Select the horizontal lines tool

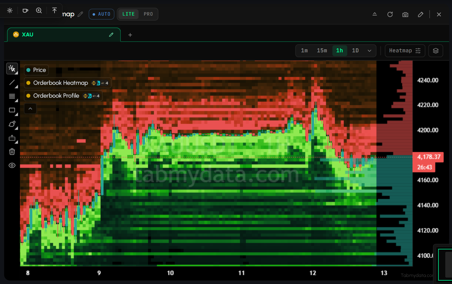(x=12, y=96)
